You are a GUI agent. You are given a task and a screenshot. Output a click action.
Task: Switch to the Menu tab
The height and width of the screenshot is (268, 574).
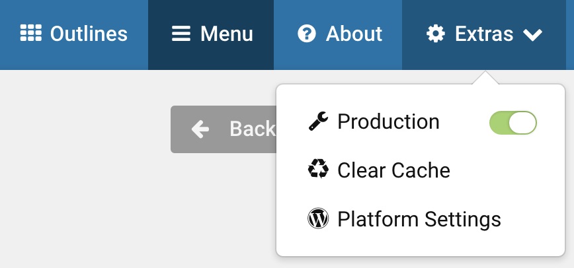point(211,35)
